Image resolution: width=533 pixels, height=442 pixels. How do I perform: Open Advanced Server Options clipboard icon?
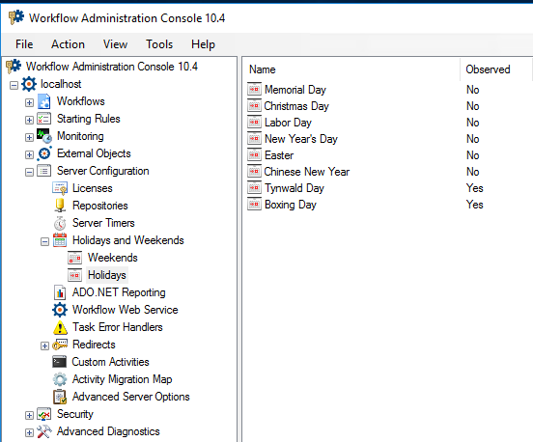(x=60, y=397)
